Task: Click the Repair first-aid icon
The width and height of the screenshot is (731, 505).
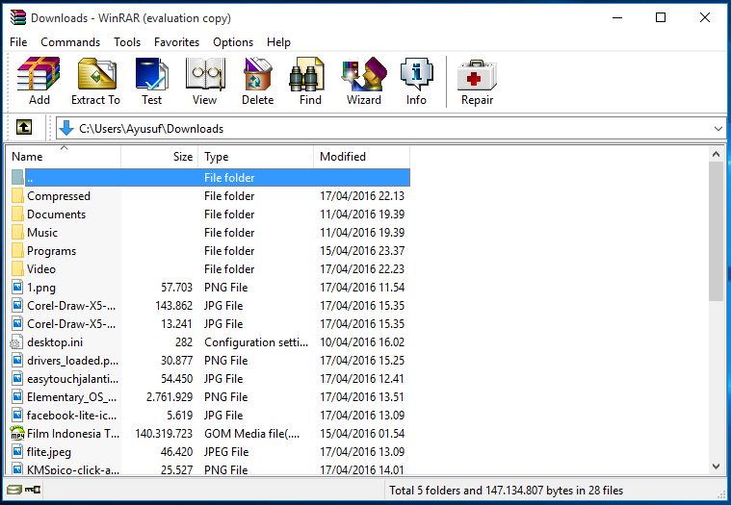Action: click(477, 75)
